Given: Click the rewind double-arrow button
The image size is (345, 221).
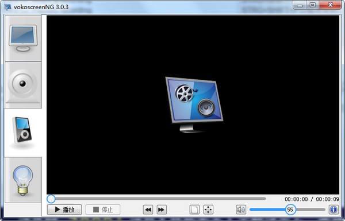Looking at the screenshot, I should point(148,210).
